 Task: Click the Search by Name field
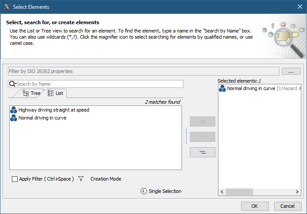pos(99,84)
